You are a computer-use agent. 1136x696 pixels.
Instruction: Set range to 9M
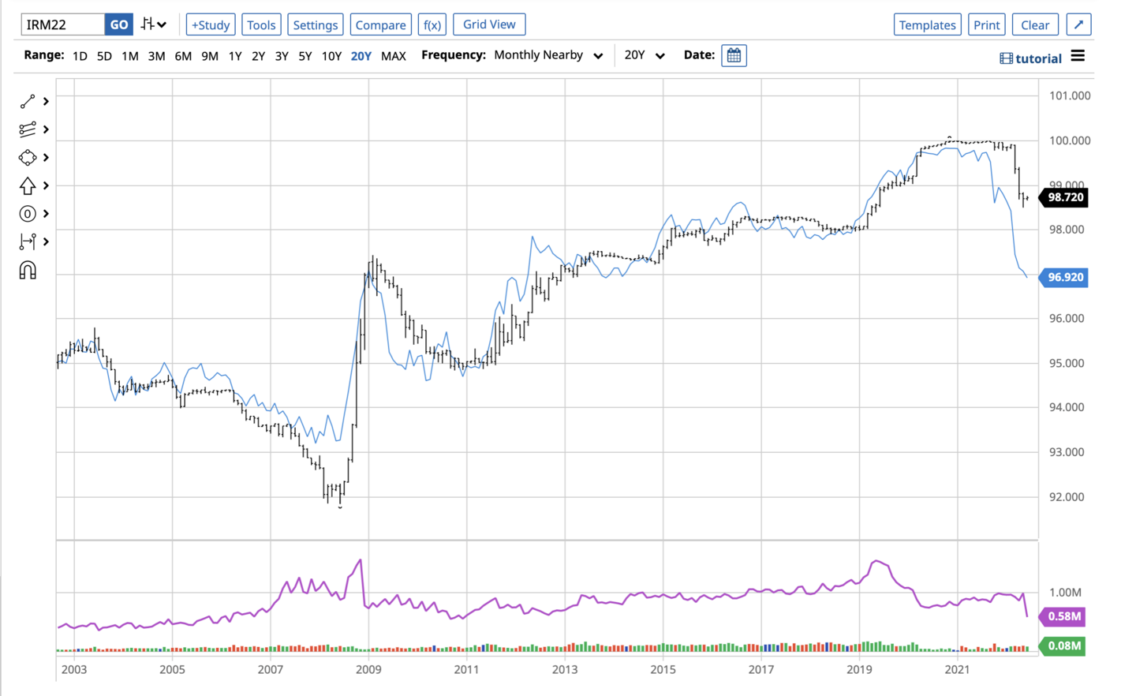tap(210, 56)
